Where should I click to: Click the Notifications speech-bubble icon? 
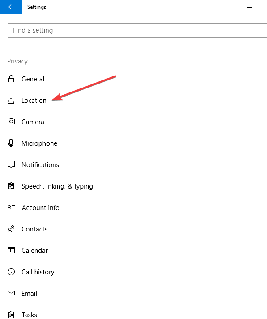pos(11,164)
